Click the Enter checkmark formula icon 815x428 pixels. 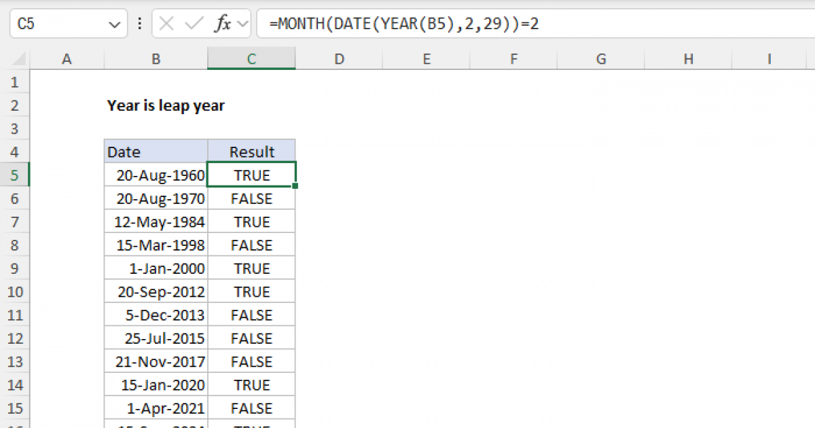tap(194, 24)
